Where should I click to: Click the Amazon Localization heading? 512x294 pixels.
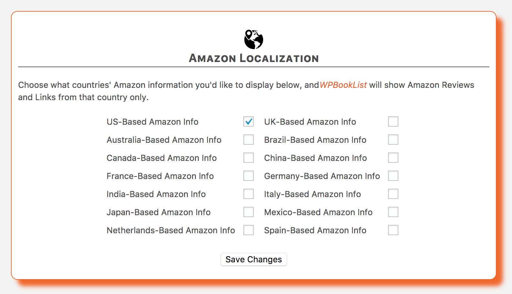coord(254,58)
